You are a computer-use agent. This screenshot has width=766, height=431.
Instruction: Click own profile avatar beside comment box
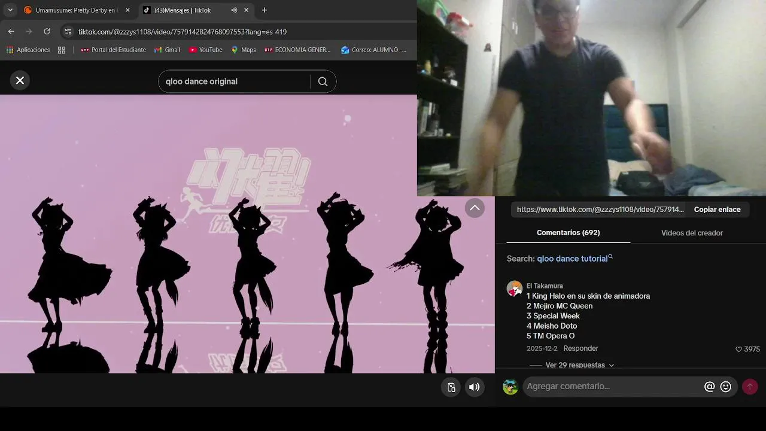[x=510, y=387]
